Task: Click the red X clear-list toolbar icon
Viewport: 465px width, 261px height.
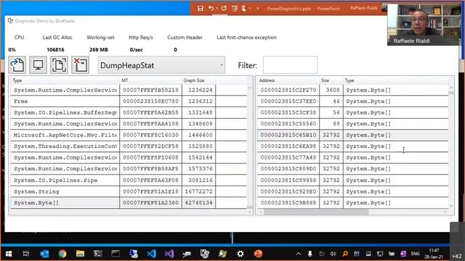Action: [80, 65]
